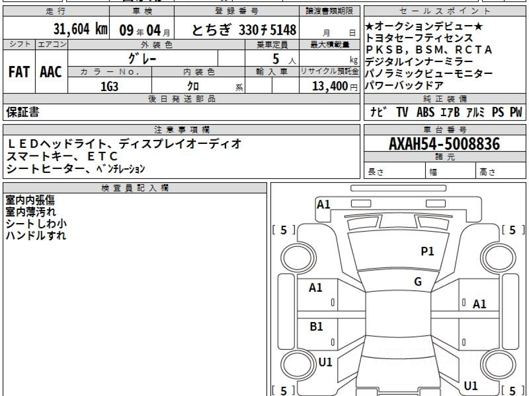Click the 乗車定員 header
Image resolution: width=529 pixels, height=396 pixels.
[x=272, y=44]
